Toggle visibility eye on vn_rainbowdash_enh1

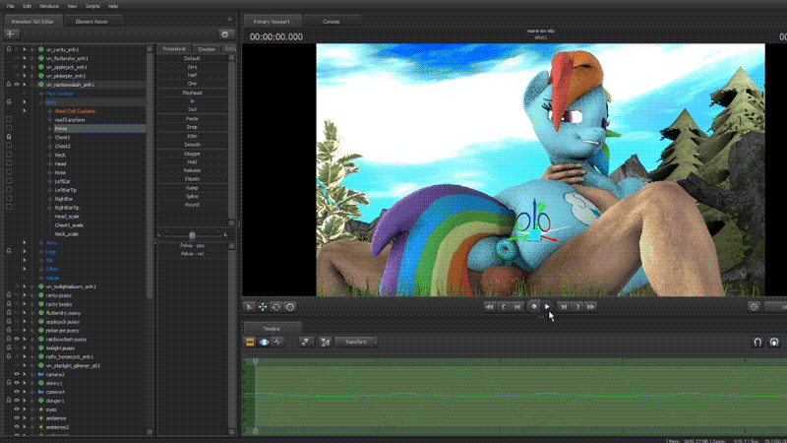(x=17, y=85)
